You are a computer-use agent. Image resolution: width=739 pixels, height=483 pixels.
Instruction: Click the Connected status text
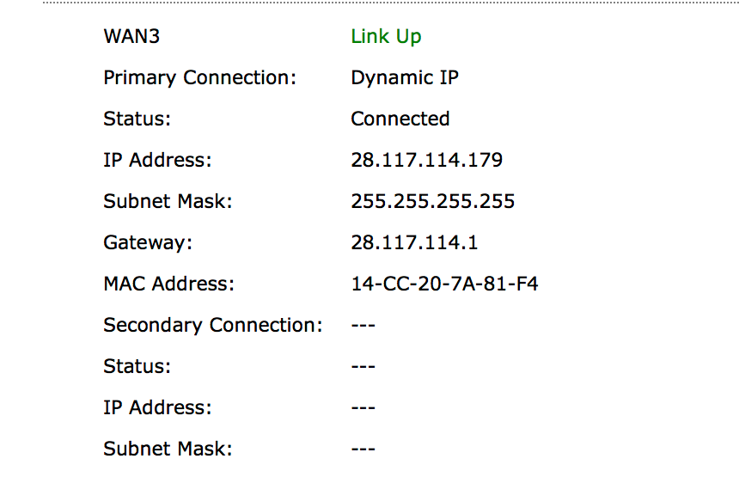tap(400, 119)
